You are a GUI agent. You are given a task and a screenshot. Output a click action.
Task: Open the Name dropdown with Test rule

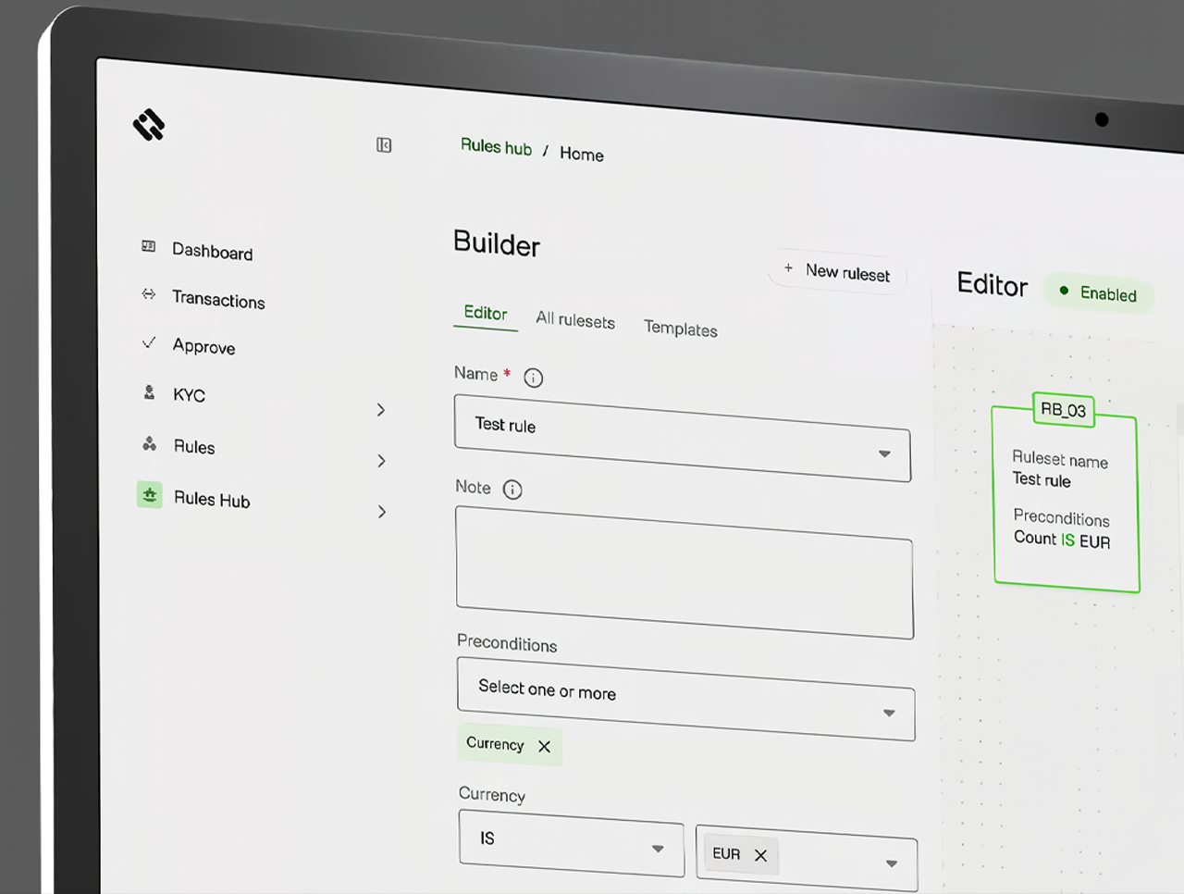pos(683,438)
